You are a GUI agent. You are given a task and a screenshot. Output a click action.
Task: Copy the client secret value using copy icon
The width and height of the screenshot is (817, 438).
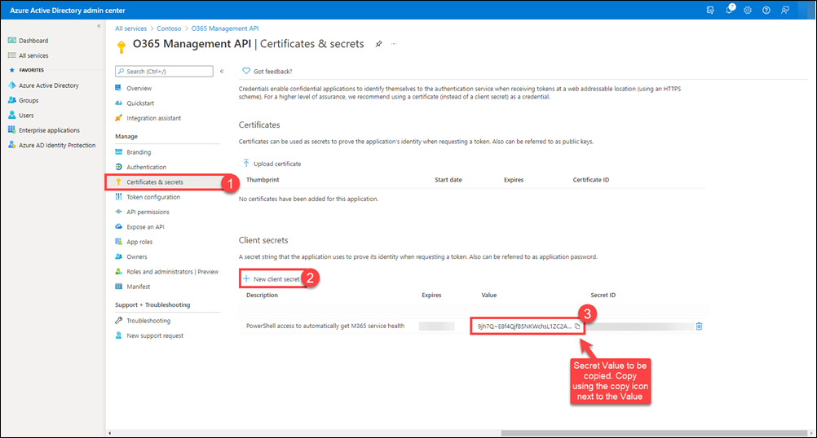click(577, 326)
